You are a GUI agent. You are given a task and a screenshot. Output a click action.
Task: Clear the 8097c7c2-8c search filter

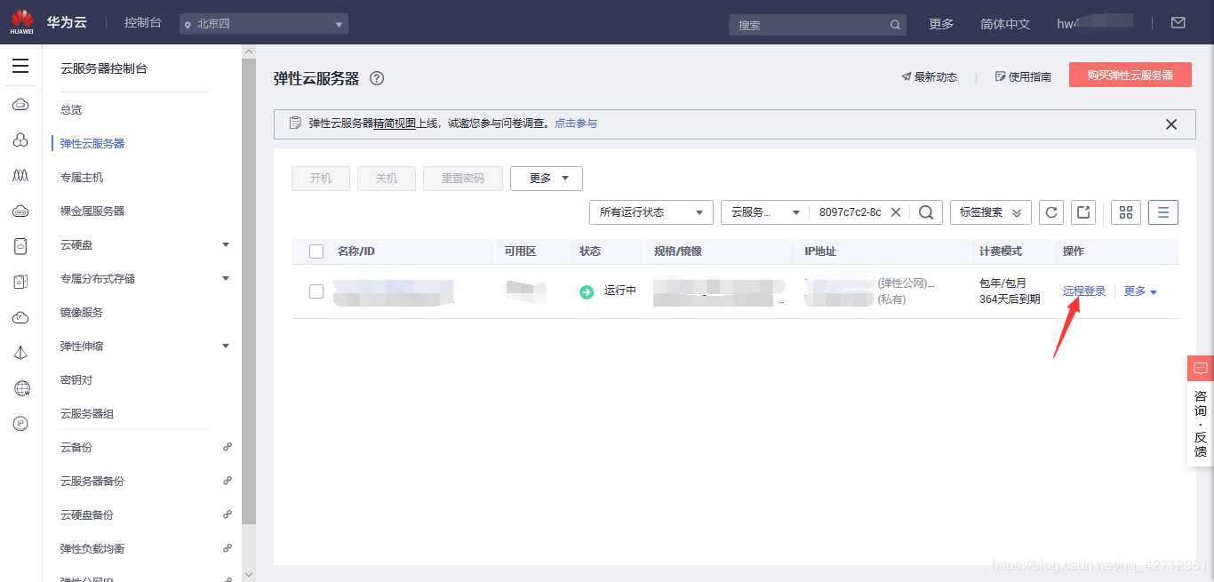896,212
